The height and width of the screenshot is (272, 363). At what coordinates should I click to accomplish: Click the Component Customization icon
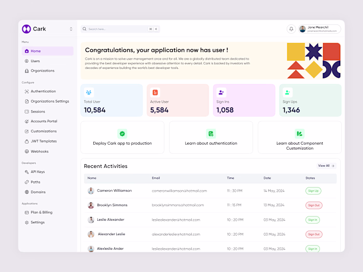pos(300,134)
